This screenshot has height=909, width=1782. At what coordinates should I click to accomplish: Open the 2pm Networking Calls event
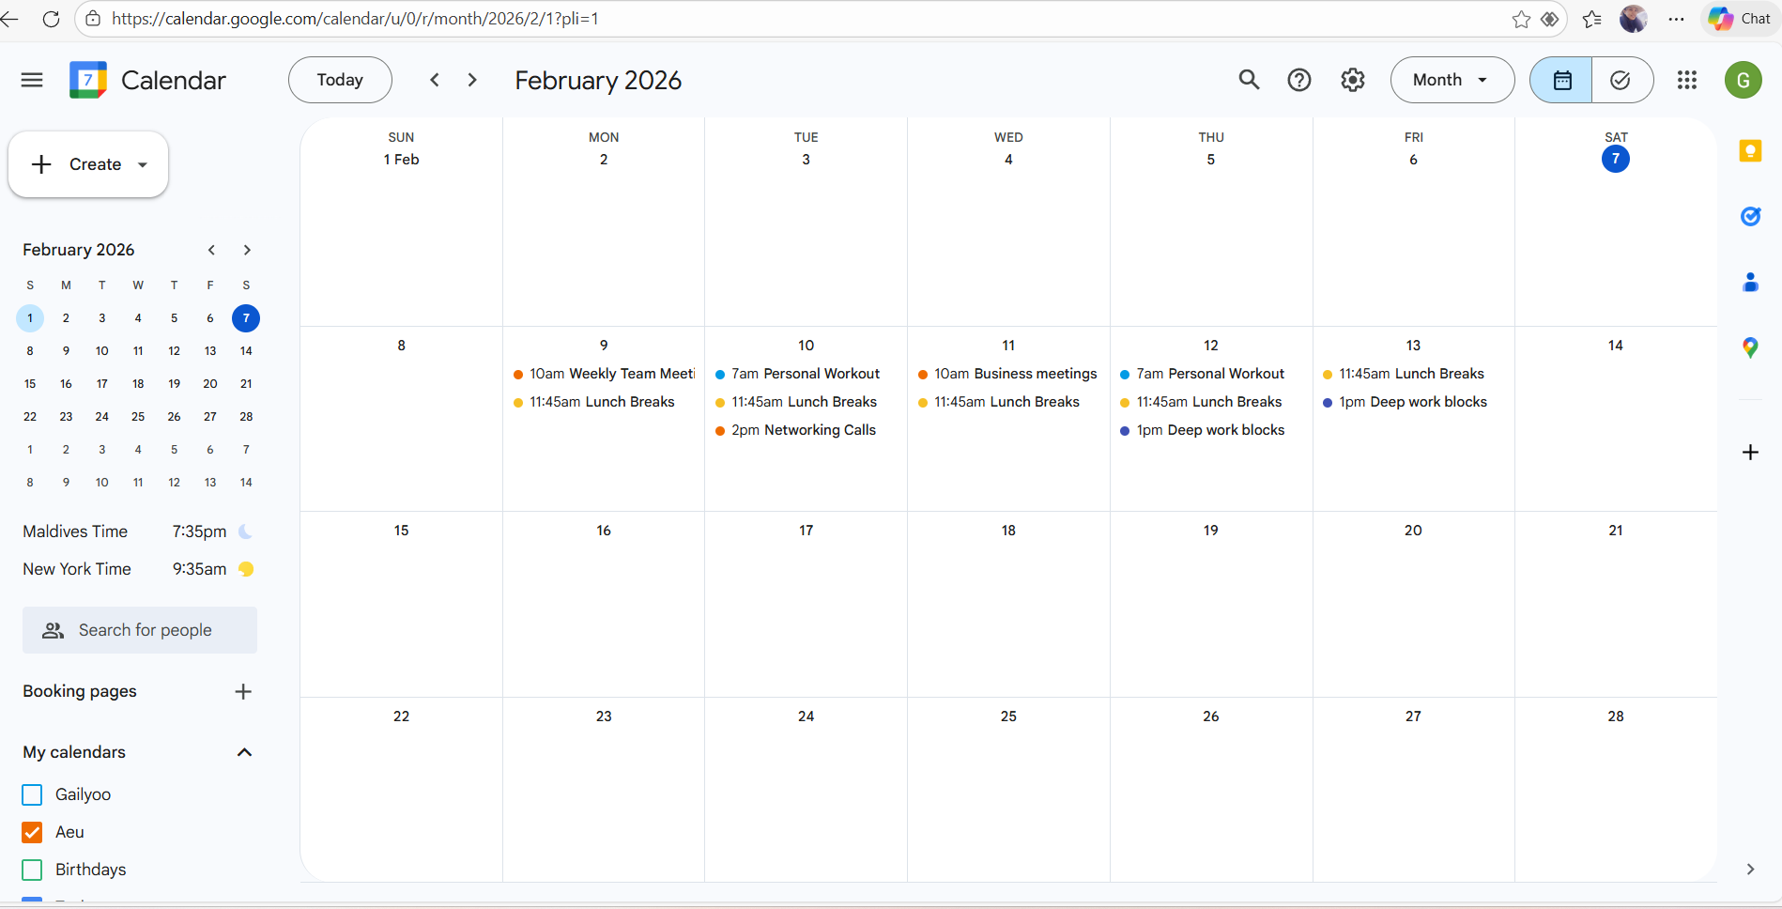(805, 430)
